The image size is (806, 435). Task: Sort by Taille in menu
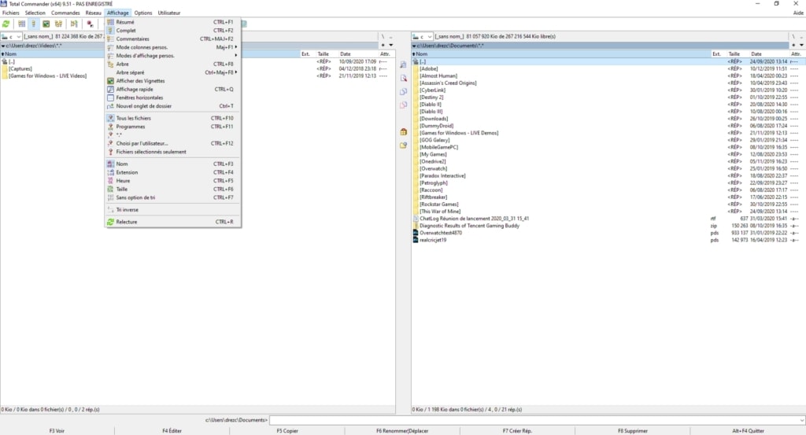[172, 189]
